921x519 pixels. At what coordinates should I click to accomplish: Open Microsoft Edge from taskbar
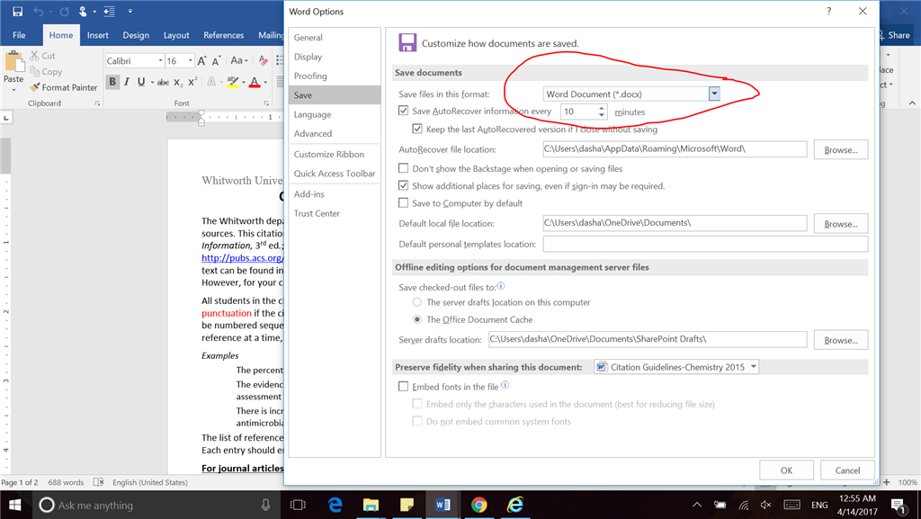[335, 505]
